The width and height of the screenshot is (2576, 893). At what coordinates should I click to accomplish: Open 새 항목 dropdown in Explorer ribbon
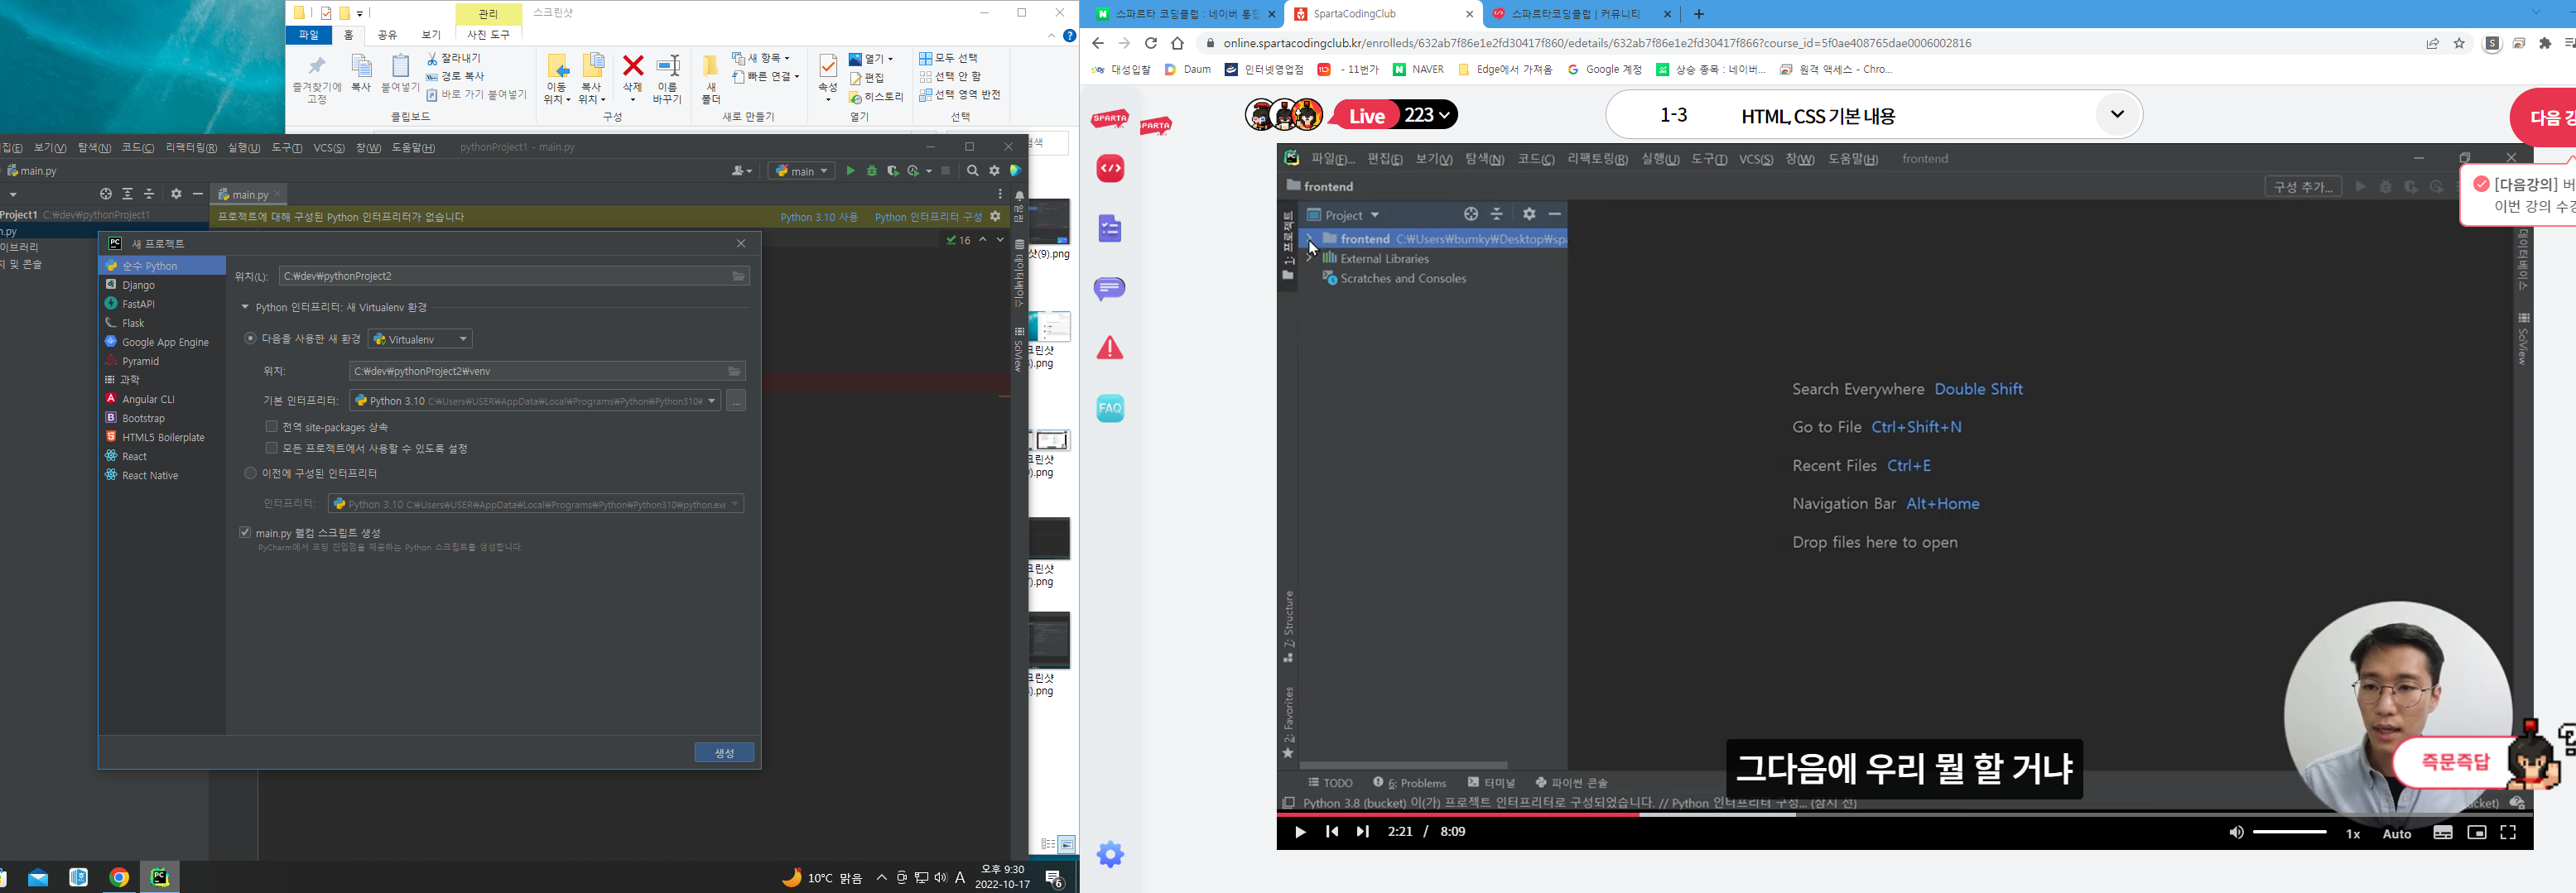(761, 58)
